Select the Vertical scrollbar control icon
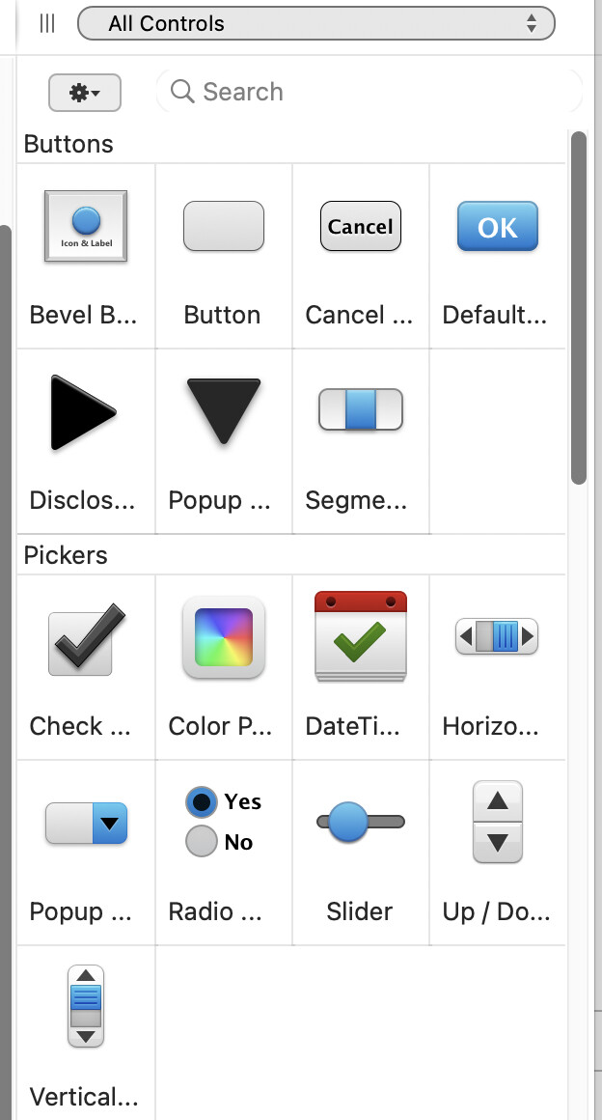The width and height of the screenshot is (602, 1120). tap(86, 1006)
